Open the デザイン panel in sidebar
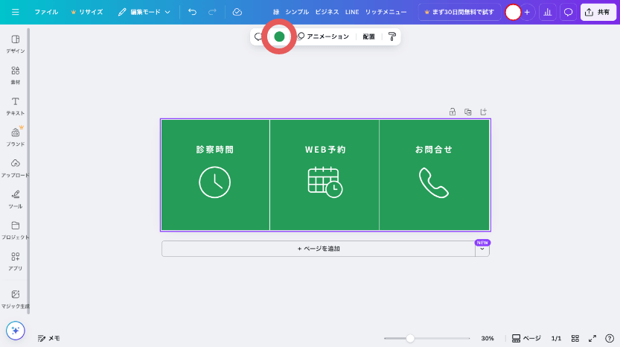 point(15,43)
